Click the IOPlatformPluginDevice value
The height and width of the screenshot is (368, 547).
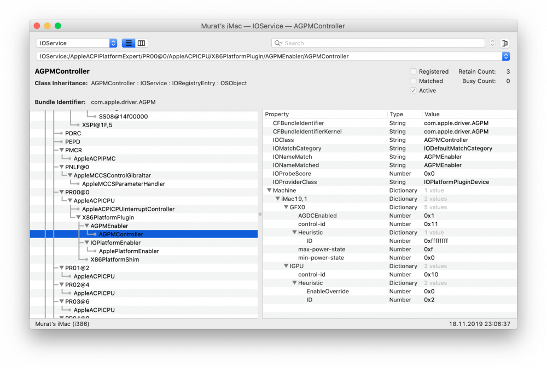[x=456, y=182]
